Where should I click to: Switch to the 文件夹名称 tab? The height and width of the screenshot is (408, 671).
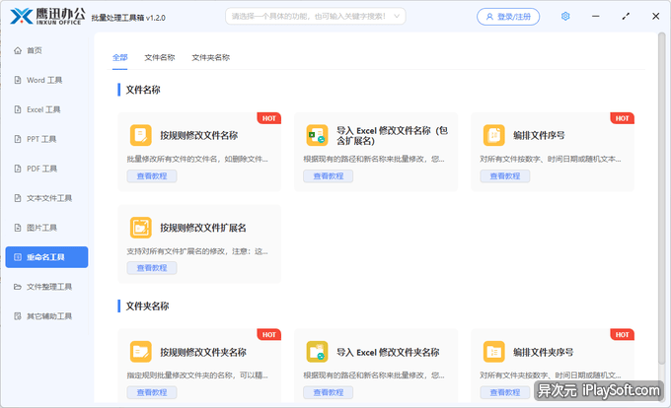coord(210,57)
